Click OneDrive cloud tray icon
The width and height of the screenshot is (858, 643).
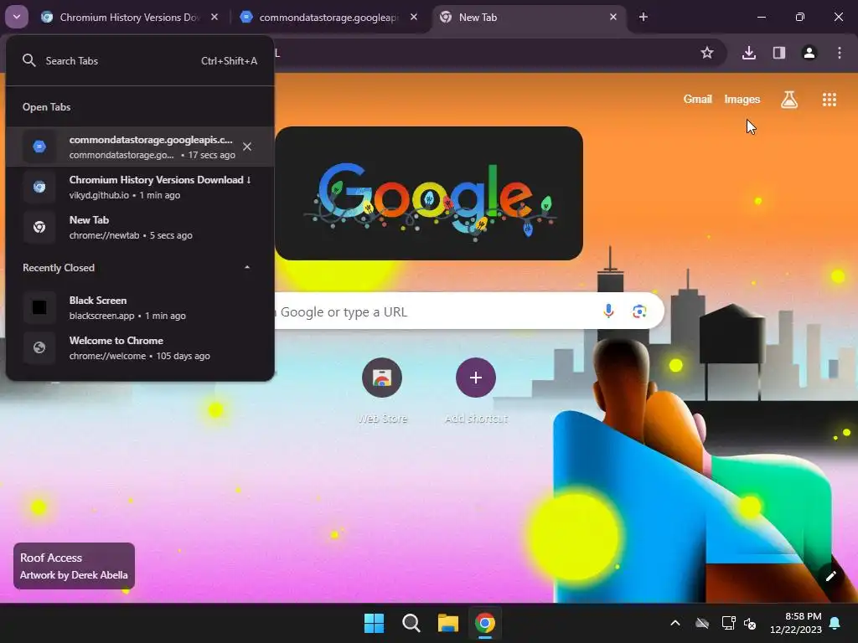tap(702, 623)
